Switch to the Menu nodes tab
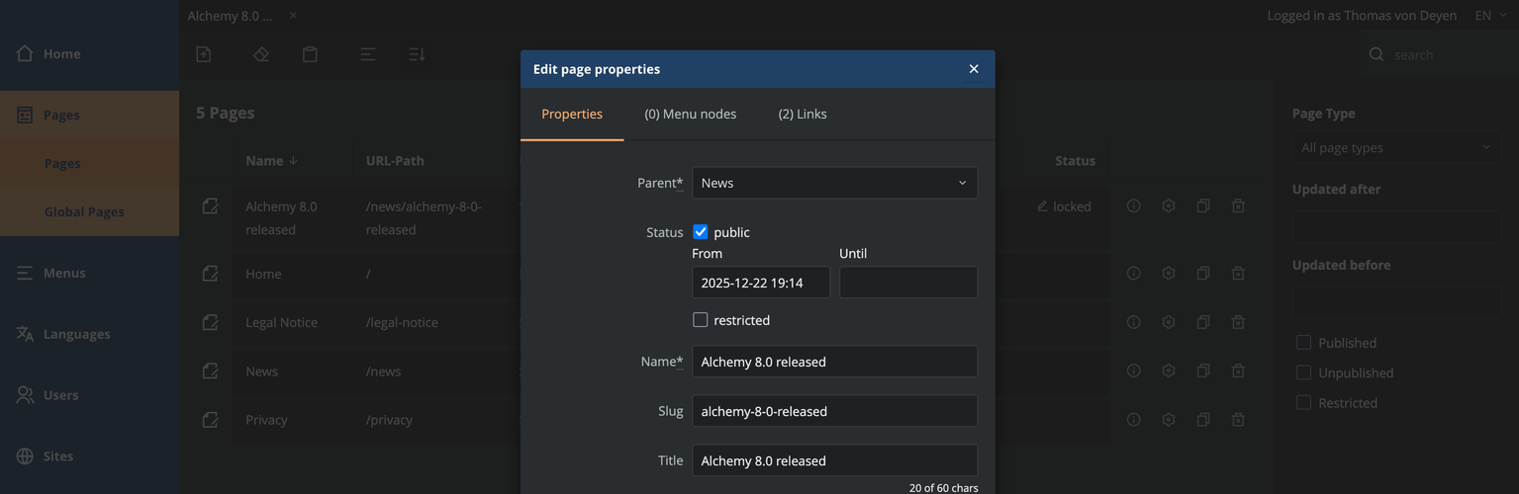Image resolution: width=1519 pixels, height=494 pixels. coord(690,114)
